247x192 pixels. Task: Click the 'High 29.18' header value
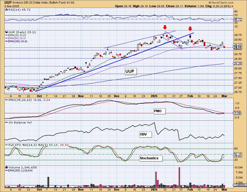(x=140, y=6)
